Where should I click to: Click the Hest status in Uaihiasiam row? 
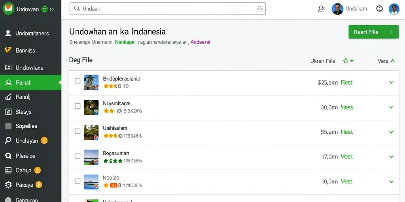[346, 132]
